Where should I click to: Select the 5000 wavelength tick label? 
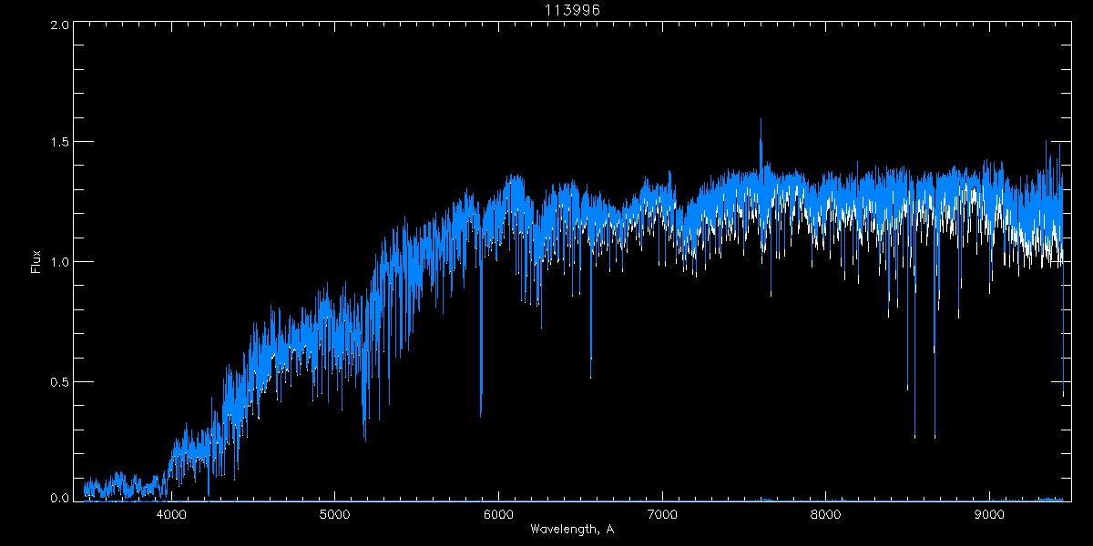(x=334, y=513)
